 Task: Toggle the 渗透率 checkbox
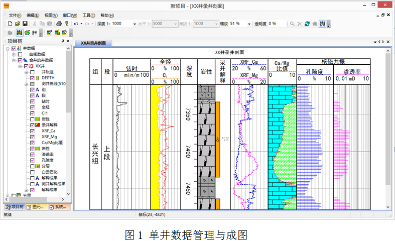point(32,154)
